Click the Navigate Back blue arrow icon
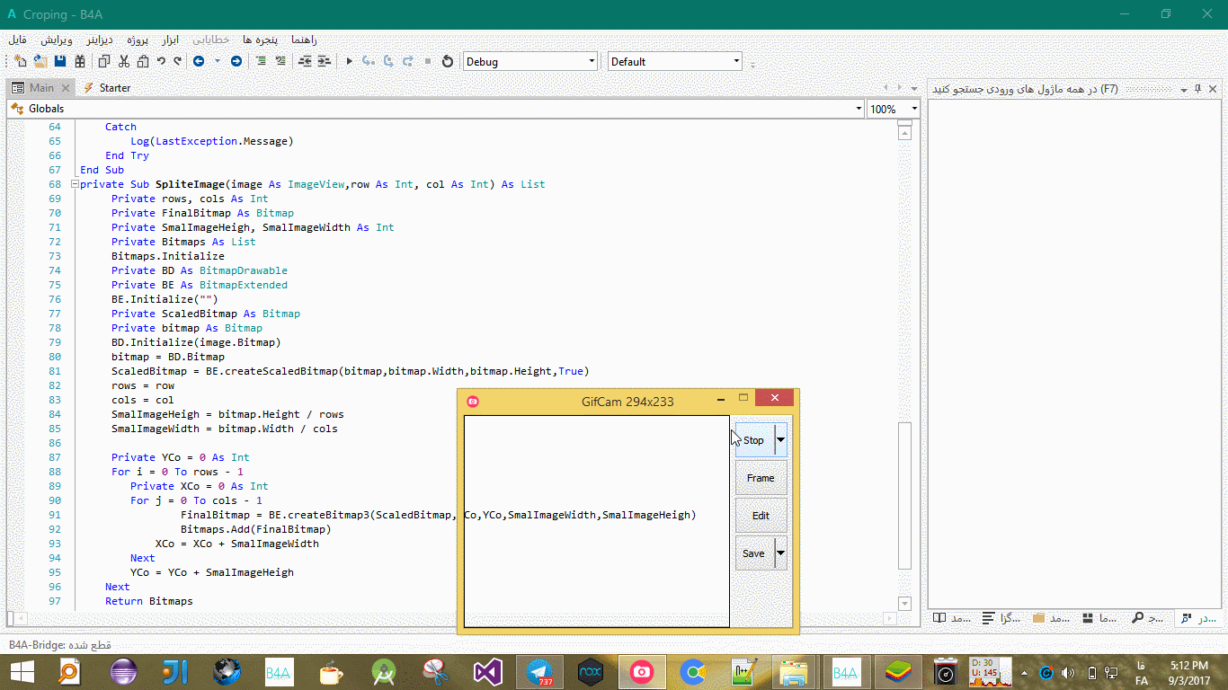 coord(198,61)
